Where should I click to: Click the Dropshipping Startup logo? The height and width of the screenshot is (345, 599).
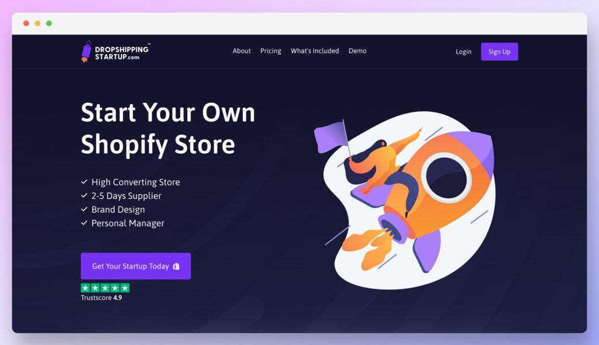(115, 51)
